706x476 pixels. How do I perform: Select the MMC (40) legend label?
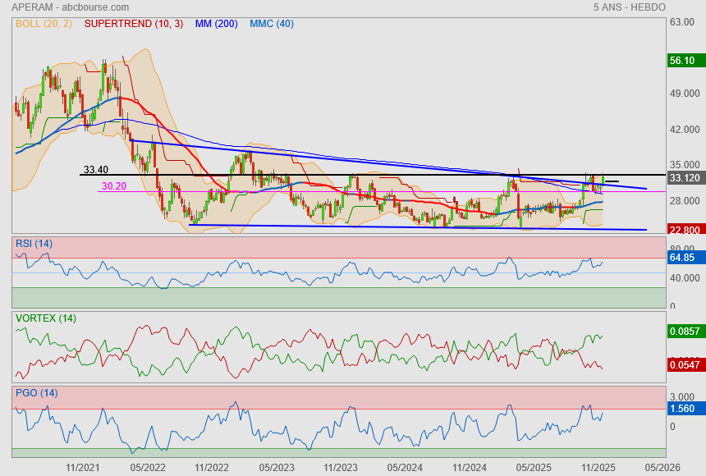coord(271,23)
